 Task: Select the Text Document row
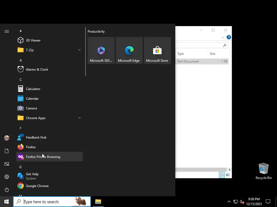(202, 61)
